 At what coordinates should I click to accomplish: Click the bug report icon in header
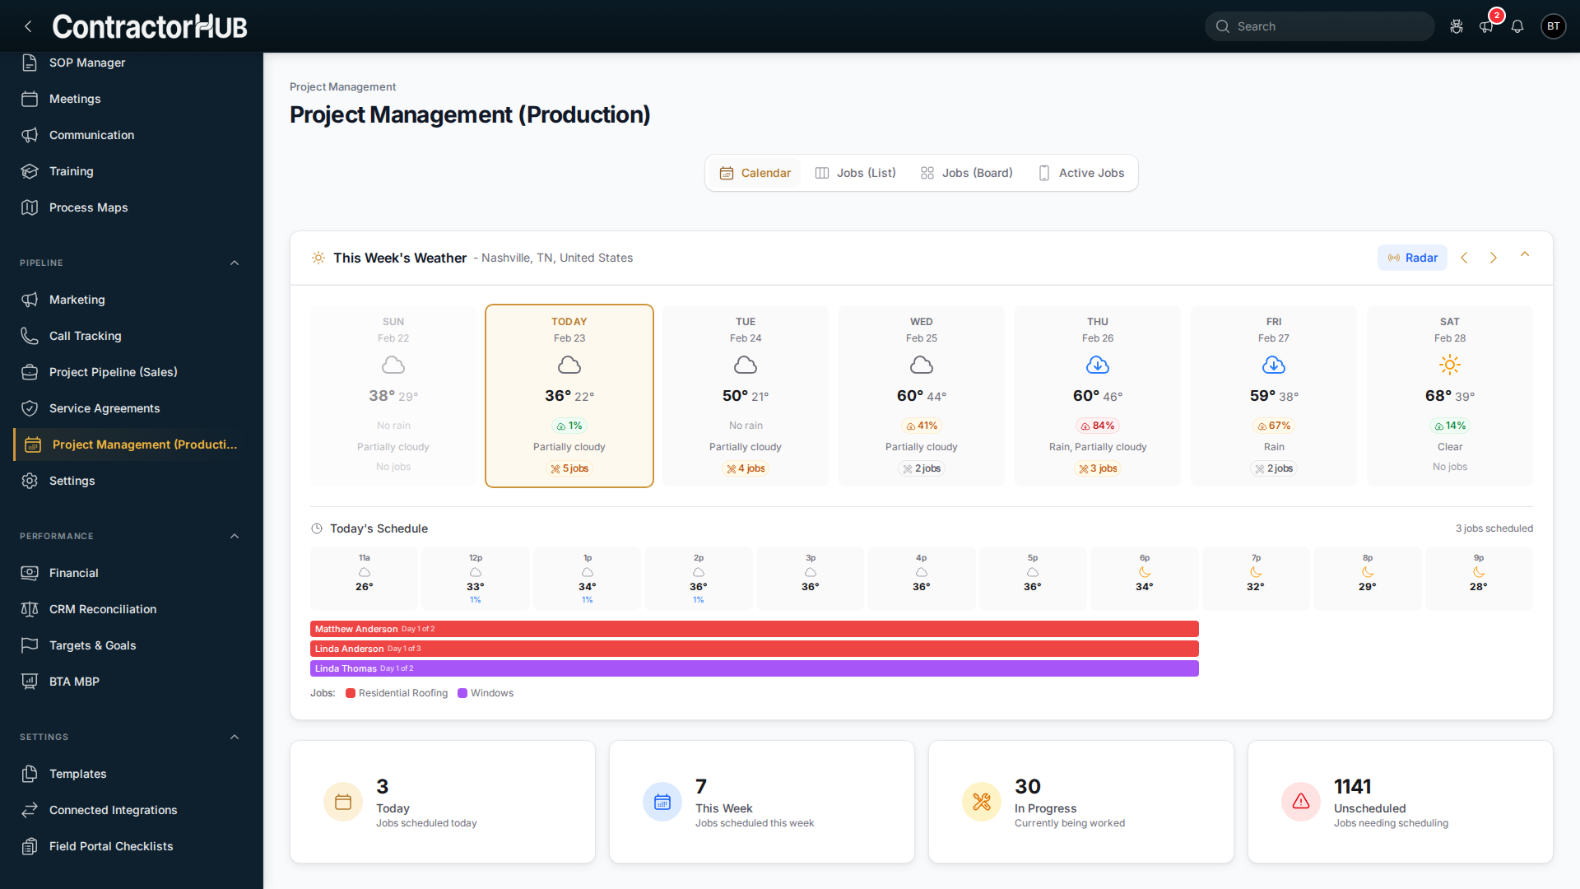[x=1456, y=26]
